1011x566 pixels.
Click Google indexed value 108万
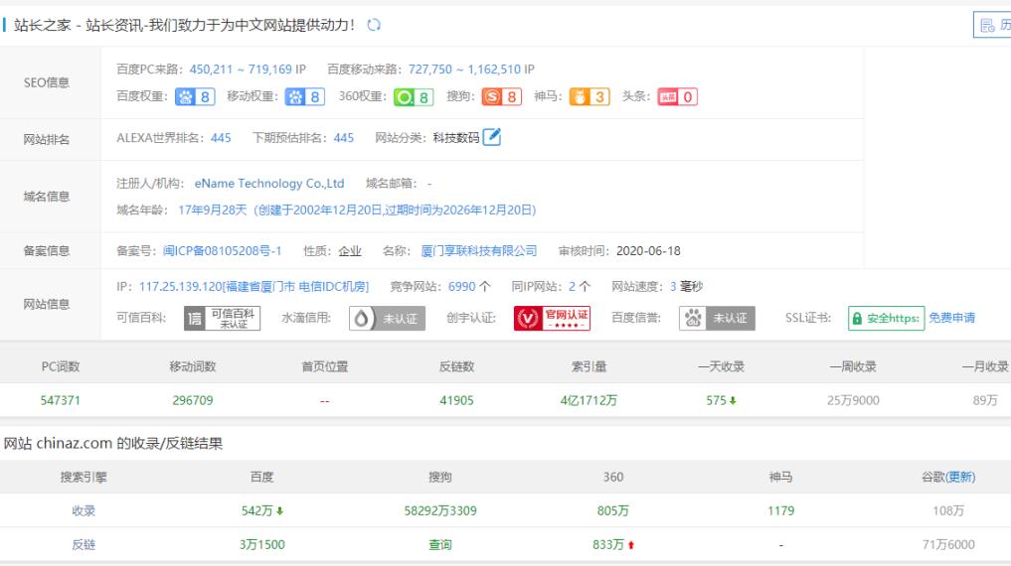point(947,510)
